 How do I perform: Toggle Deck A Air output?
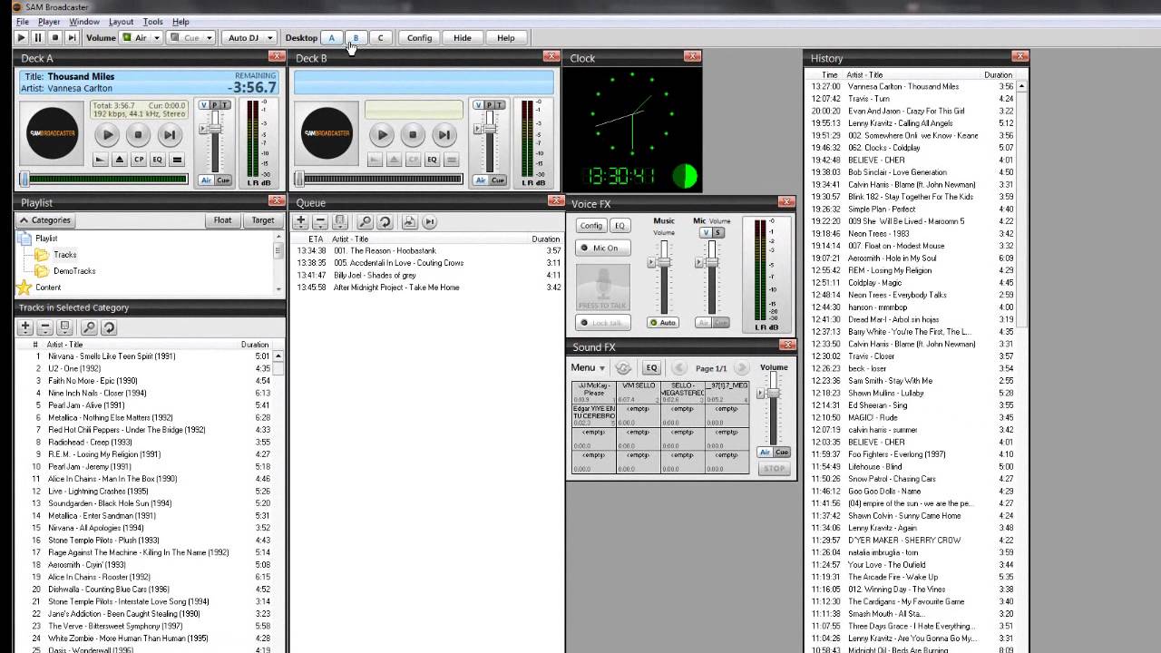[x=206, y=180]
